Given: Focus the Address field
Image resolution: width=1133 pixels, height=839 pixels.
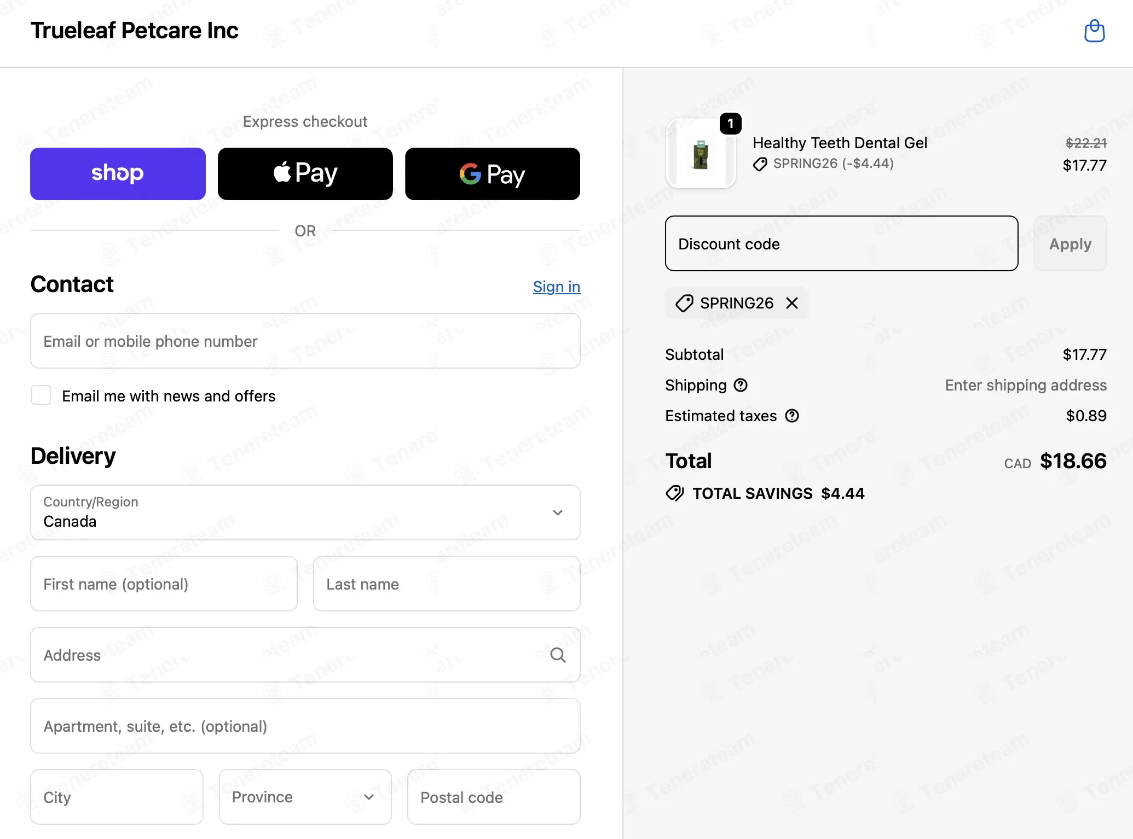Looking at the screenshot, I should tap(305, 655).
